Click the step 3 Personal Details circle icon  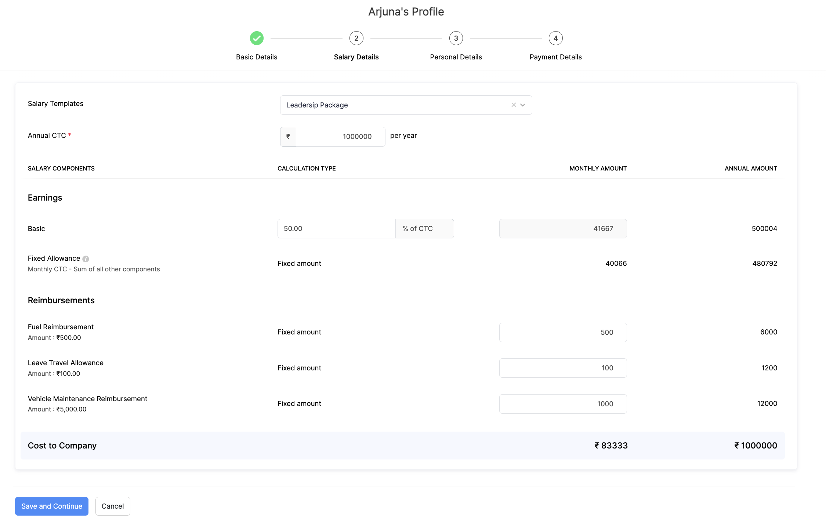[x=456, y=38]
